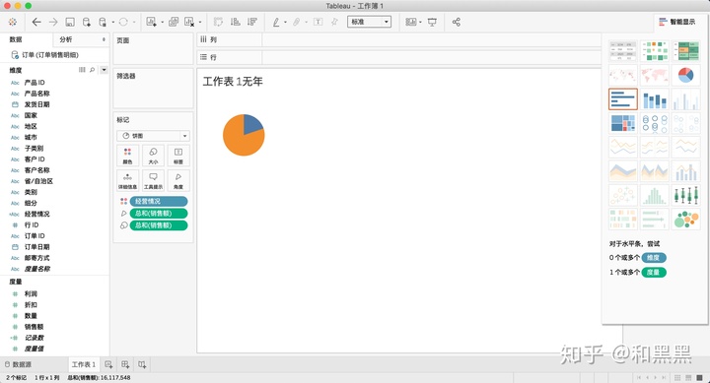Open the show/hide cards toolbar icon
The height and width of the screenshot is (383, 710).
[410, 22]
